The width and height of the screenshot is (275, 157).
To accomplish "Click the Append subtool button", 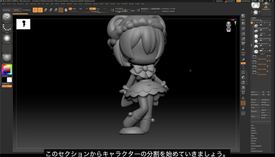I will pos(266,110).
